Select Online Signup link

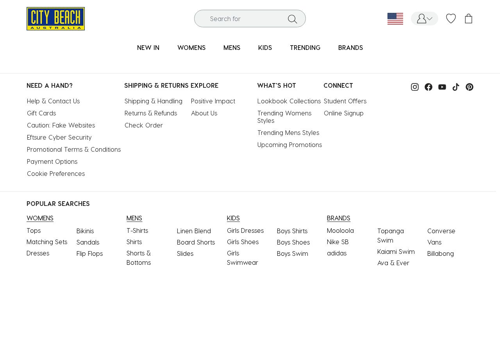(x=344, y=113)
